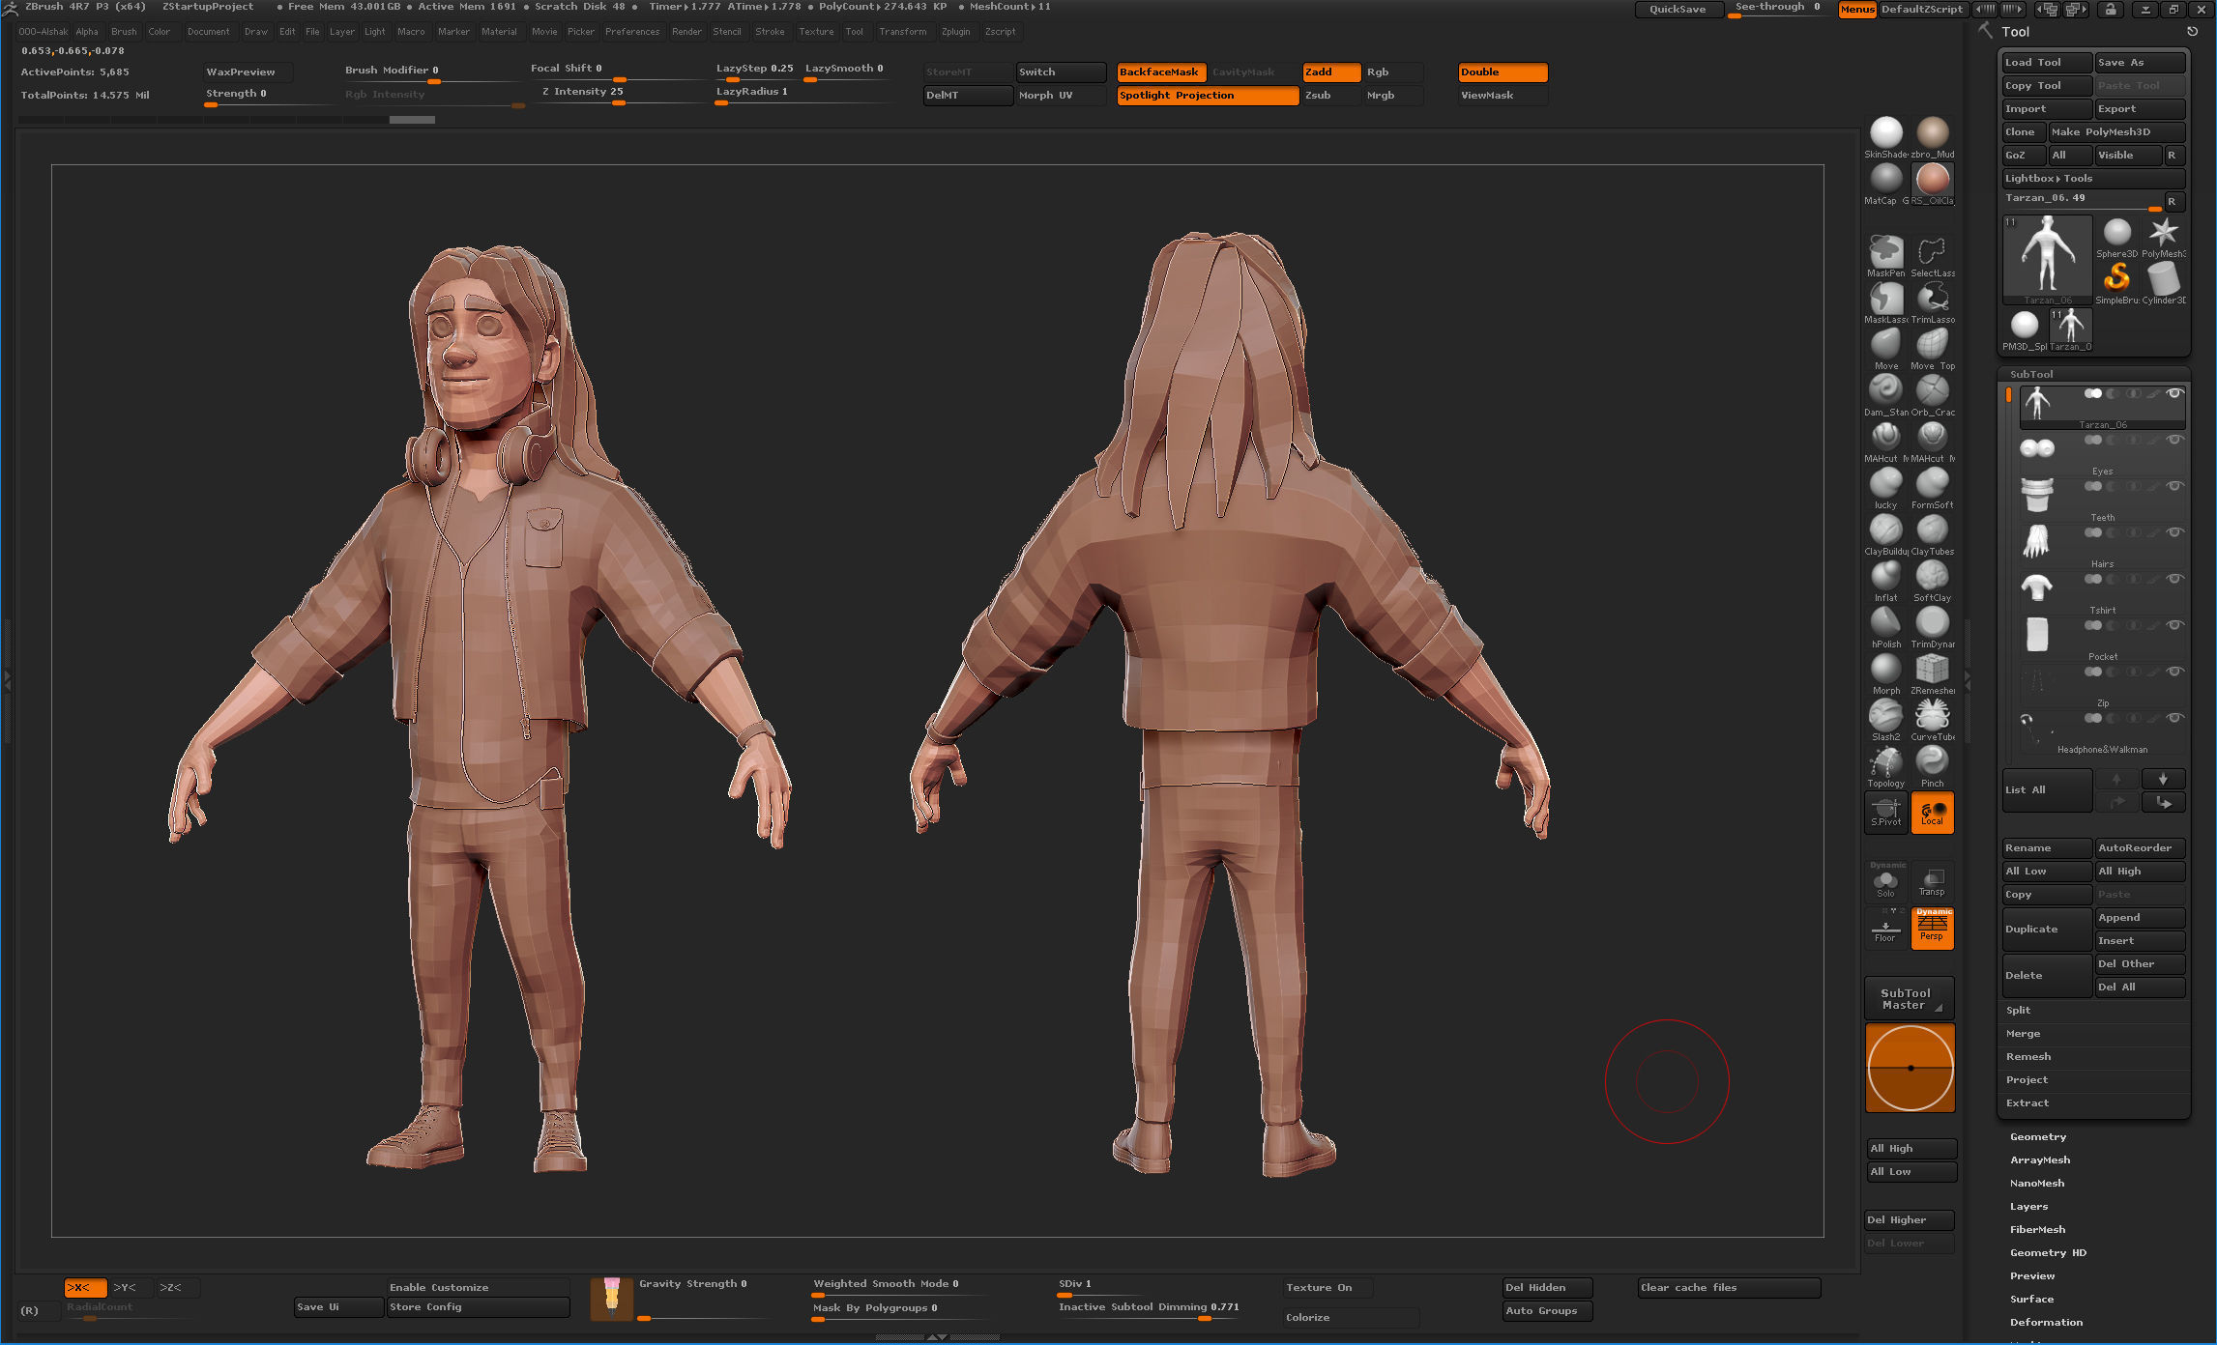Open the Preferences menu
2217x1345 pixels.
pyautogui.click(x=631, y=32)
